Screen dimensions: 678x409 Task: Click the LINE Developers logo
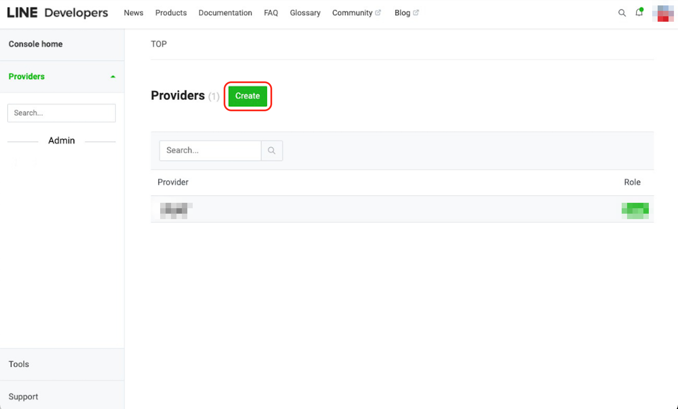click(57, 13)
